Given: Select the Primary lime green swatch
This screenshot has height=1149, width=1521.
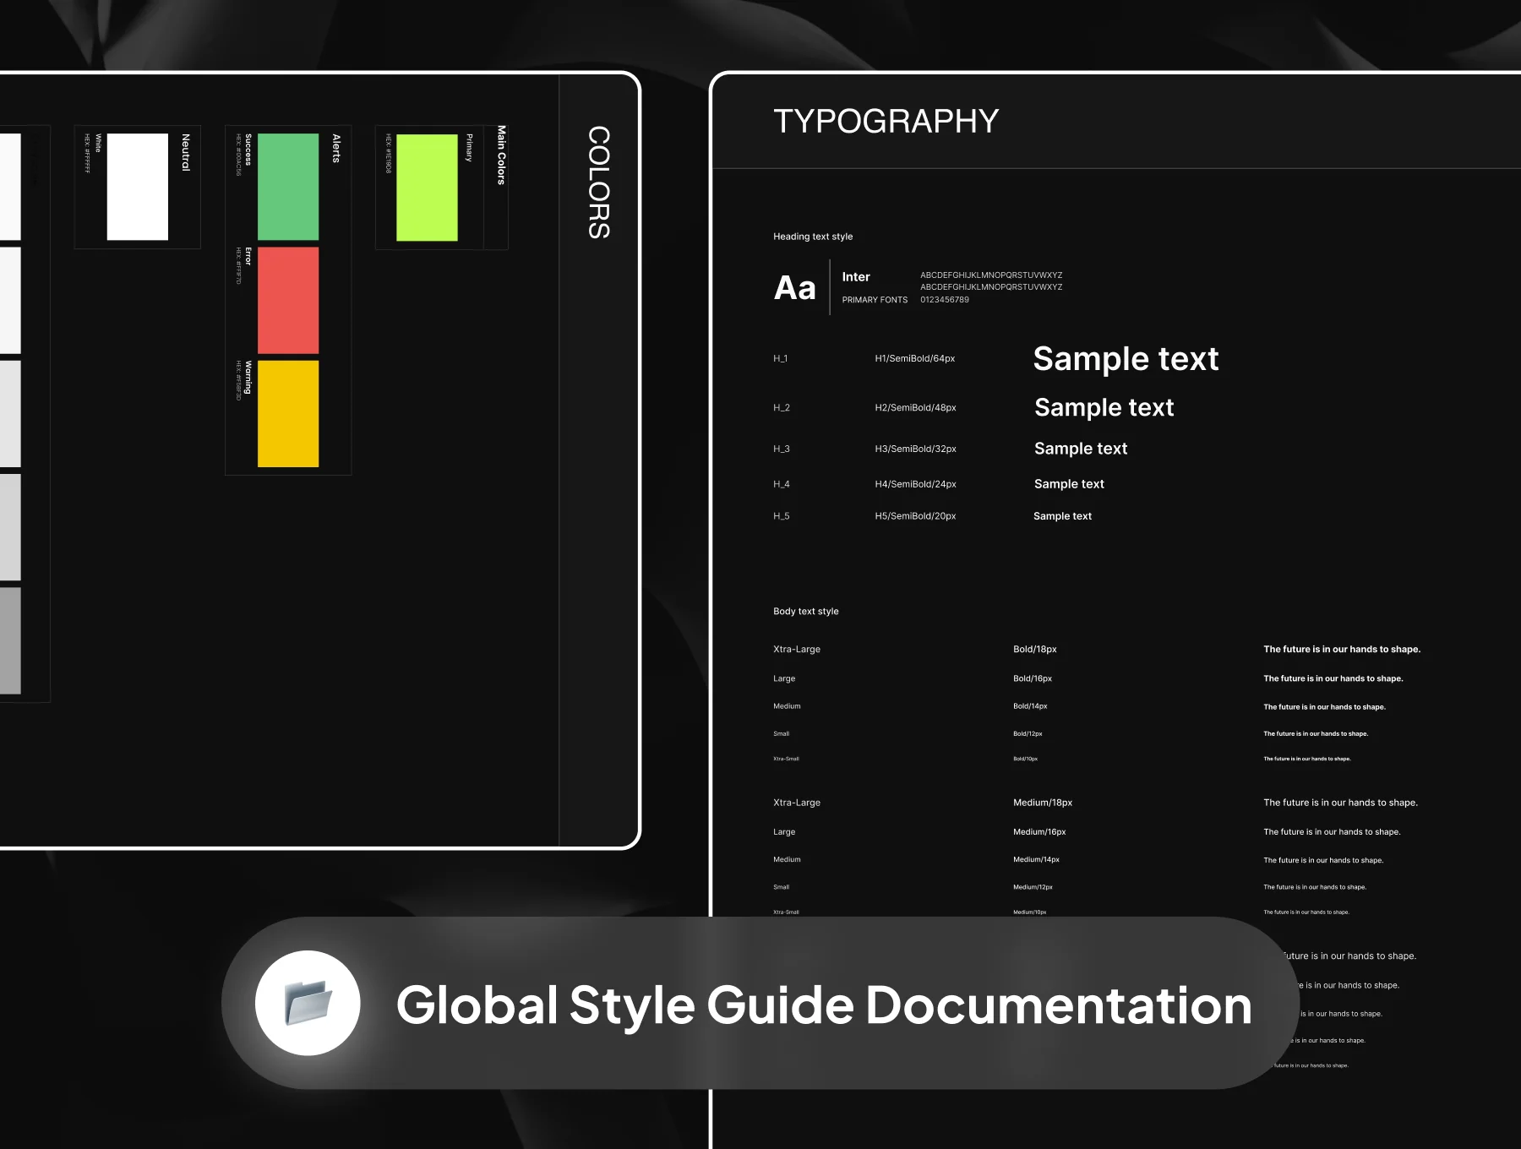Looking at the screenshot, I should [x=427, y=188].
